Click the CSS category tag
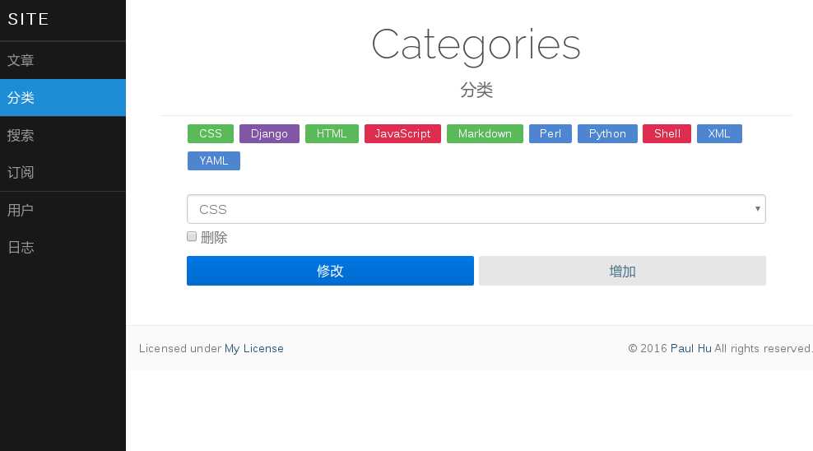 click(x=211, y=134)
